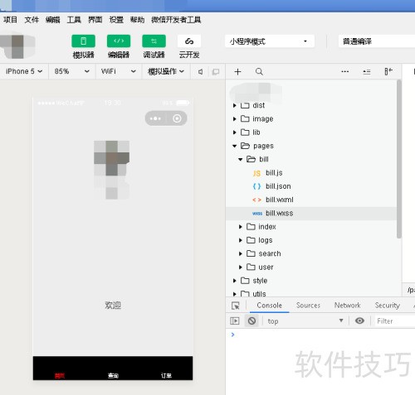
Task: Click the console Filter input field
Action: [x=394, y=321]
